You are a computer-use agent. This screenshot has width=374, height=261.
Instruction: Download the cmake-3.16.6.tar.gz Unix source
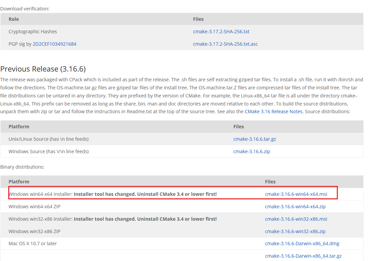coord(255,139)
